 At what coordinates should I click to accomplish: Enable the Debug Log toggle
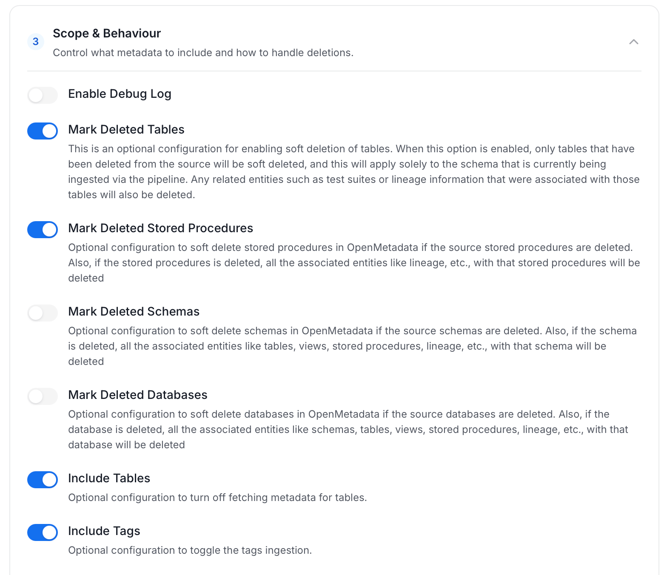[x=43, y=95]
